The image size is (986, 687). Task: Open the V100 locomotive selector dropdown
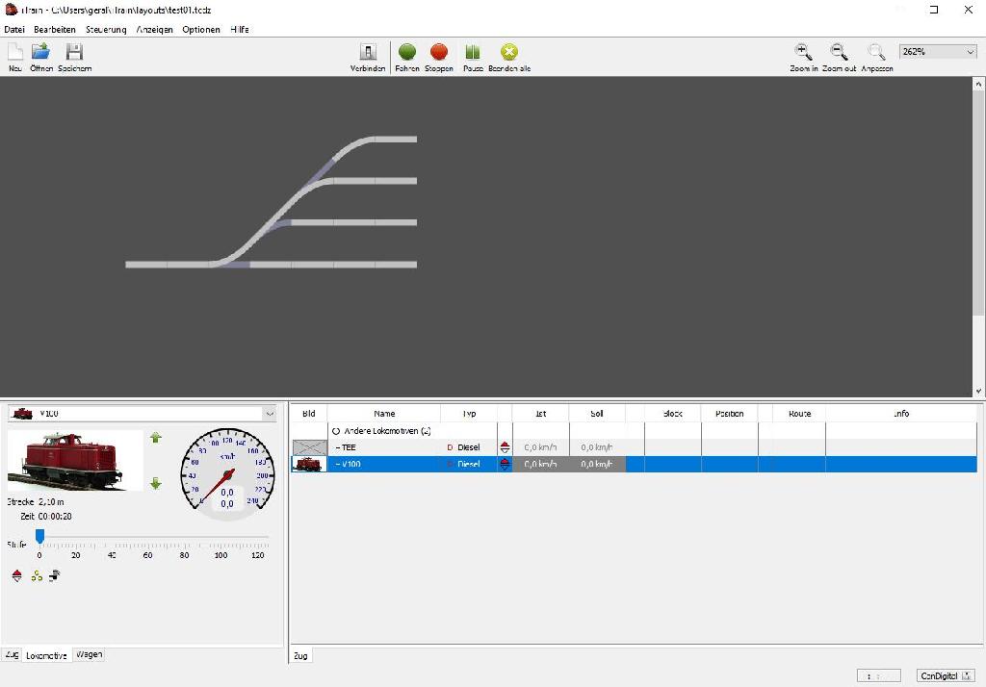click(269, 414)
